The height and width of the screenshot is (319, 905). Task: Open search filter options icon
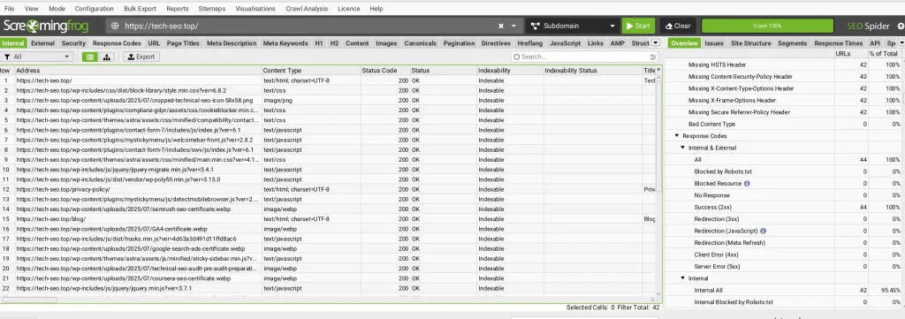click(653, 57)
